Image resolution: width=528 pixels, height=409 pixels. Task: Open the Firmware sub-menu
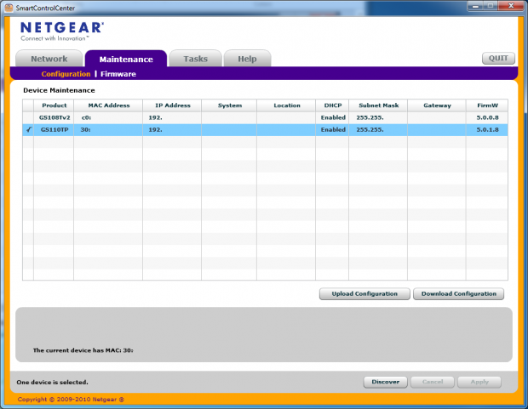click(x=118, y=74)
